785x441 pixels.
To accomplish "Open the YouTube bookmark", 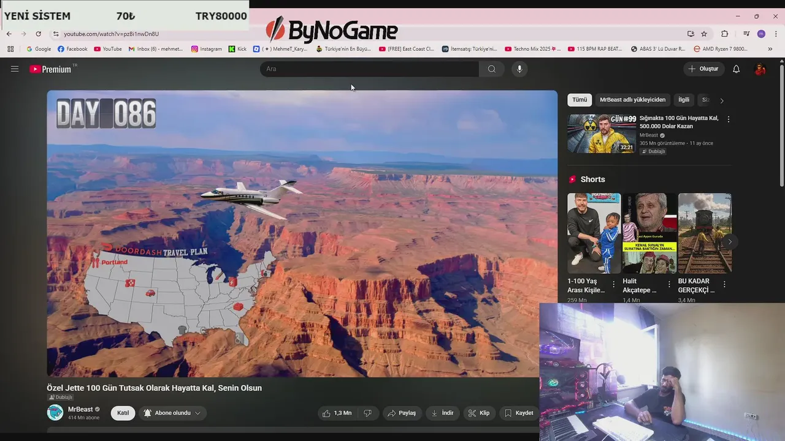I will coord(108,49).
